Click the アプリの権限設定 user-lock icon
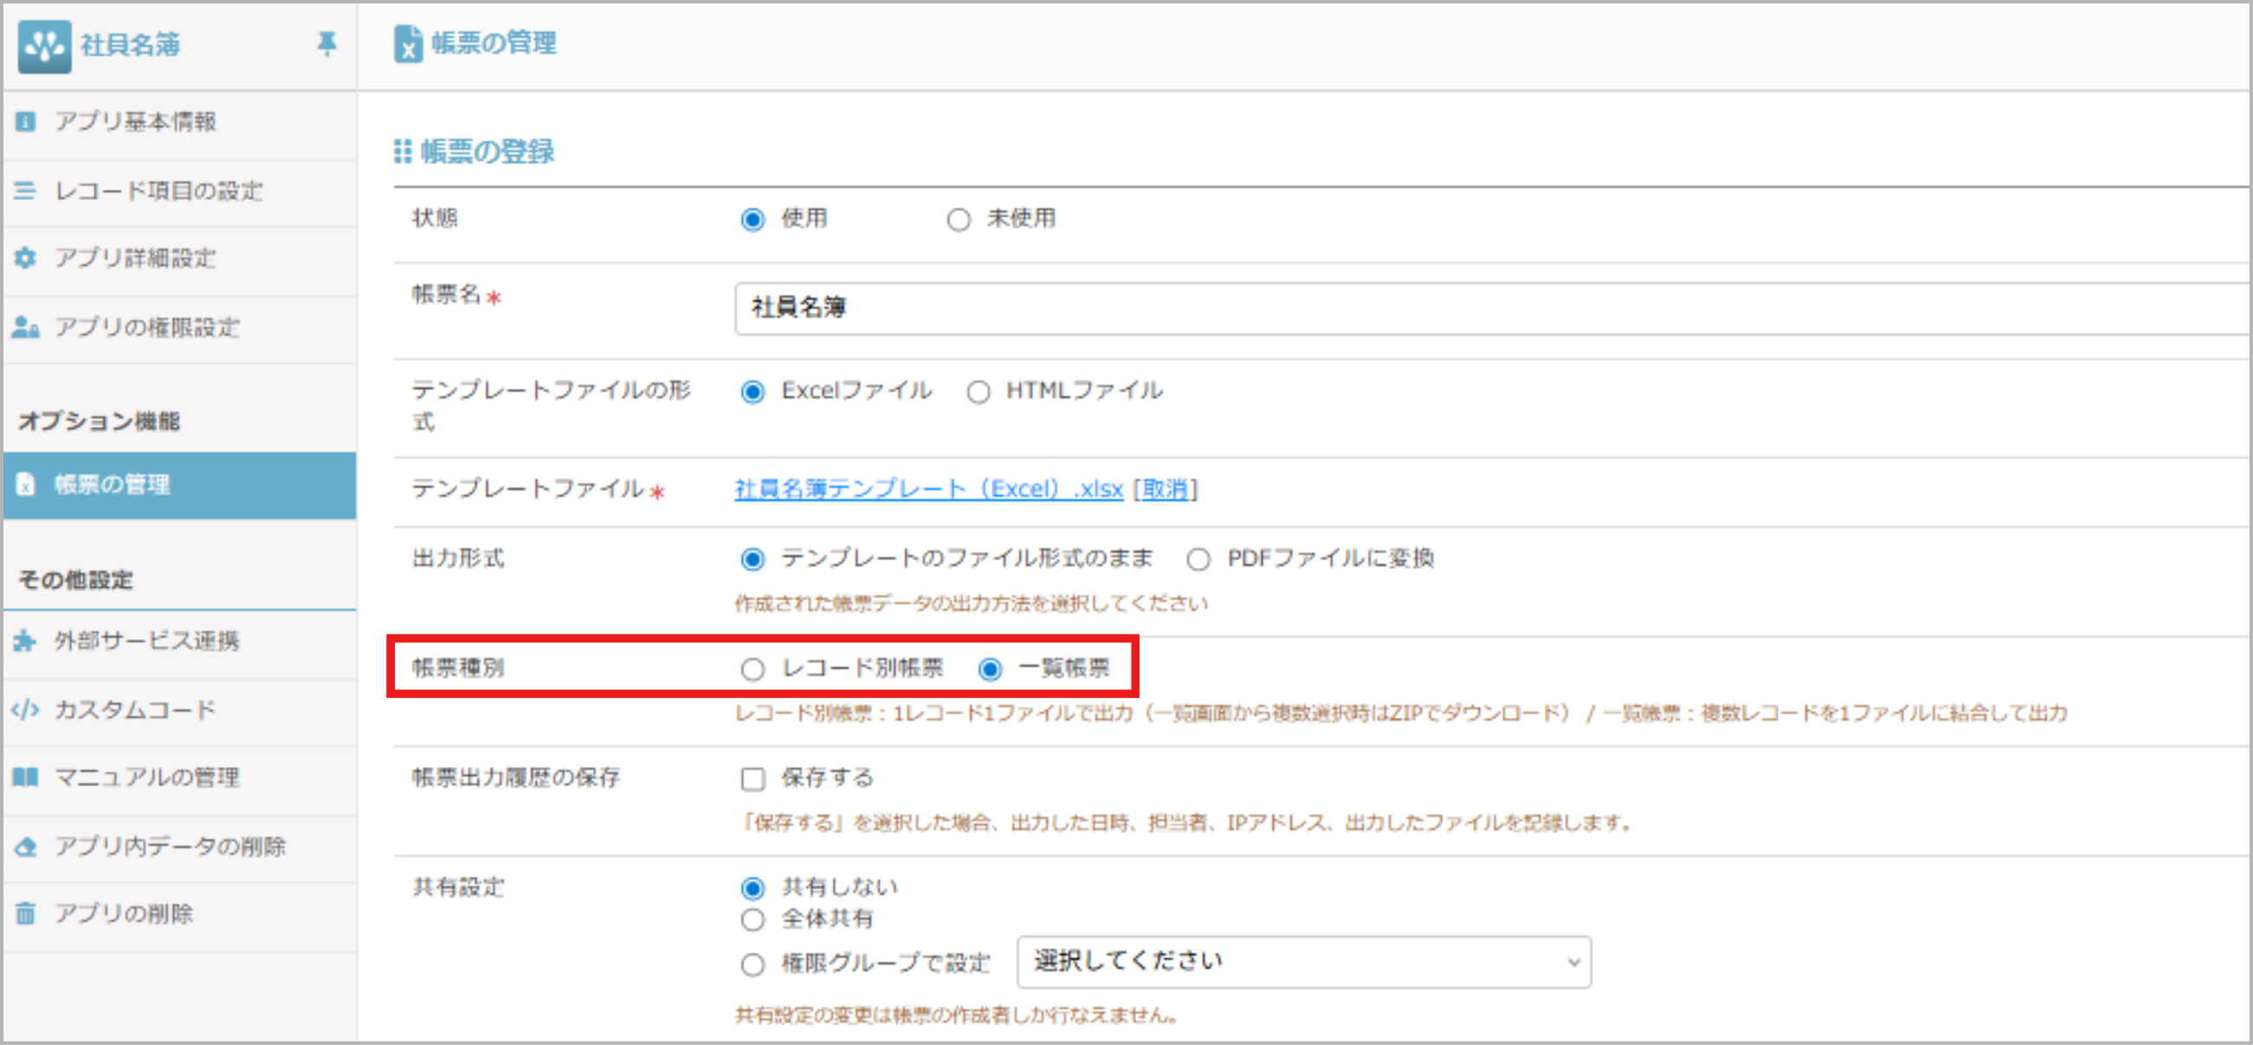This screenshot has width=2253, height=1045. (25, 328)
